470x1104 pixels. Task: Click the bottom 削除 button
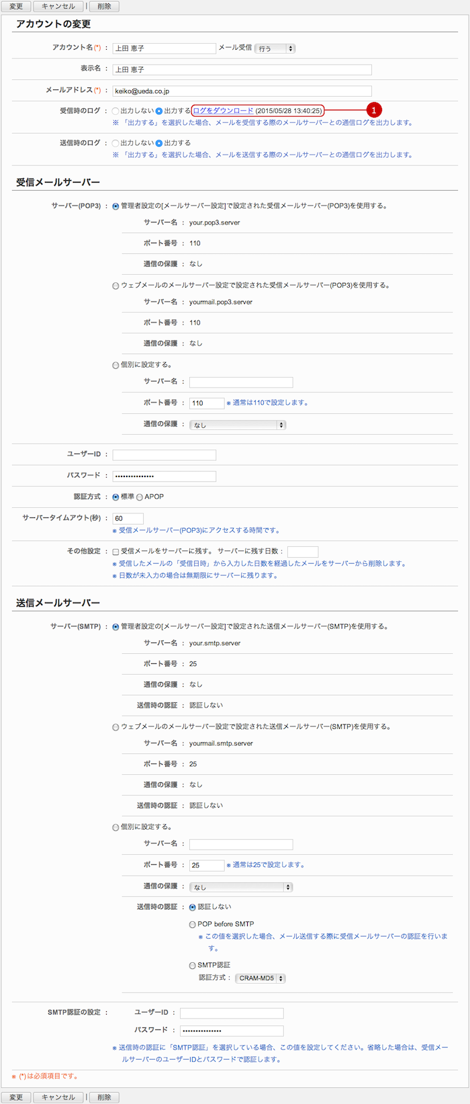pyautogui.click(x=104, y=1097)
